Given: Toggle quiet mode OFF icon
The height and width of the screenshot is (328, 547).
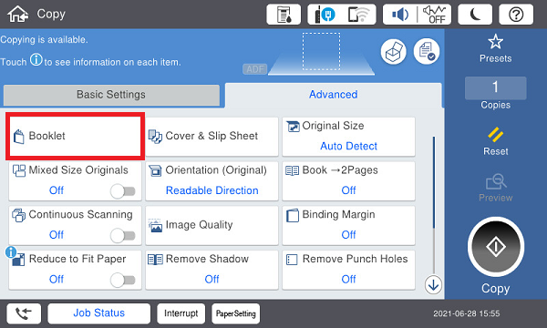Looking at the screenshot, I should 434,15.
